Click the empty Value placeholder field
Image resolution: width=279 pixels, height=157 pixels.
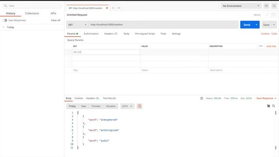click(x=174, y=70)
